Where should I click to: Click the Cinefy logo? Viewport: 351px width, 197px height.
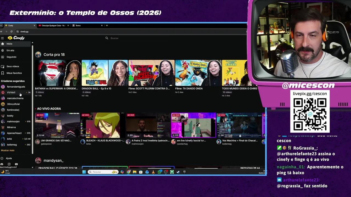pyautogui.click(x=16, y=38)
